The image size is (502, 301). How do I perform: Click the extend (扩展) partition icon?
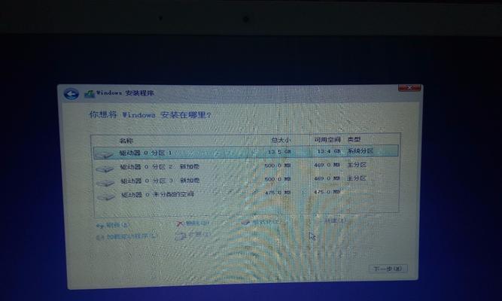181,236
